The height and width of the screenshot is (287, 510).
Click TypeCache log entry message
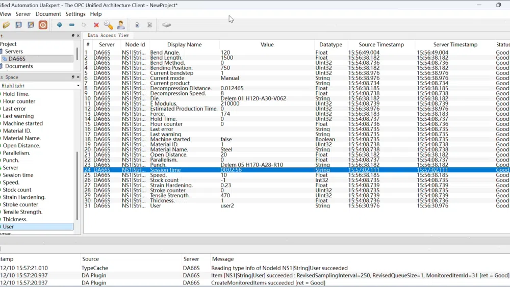tap(279, 268)
